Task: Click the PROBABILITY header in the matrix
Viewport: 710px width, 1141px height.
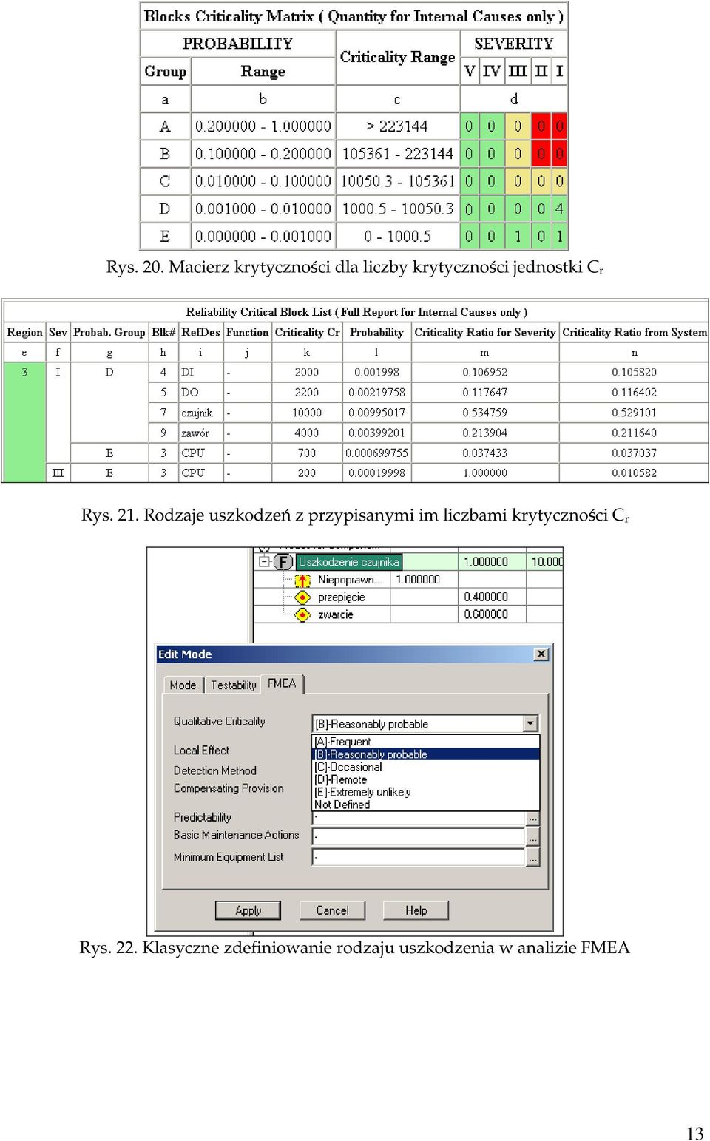Action: pos(237,44)
